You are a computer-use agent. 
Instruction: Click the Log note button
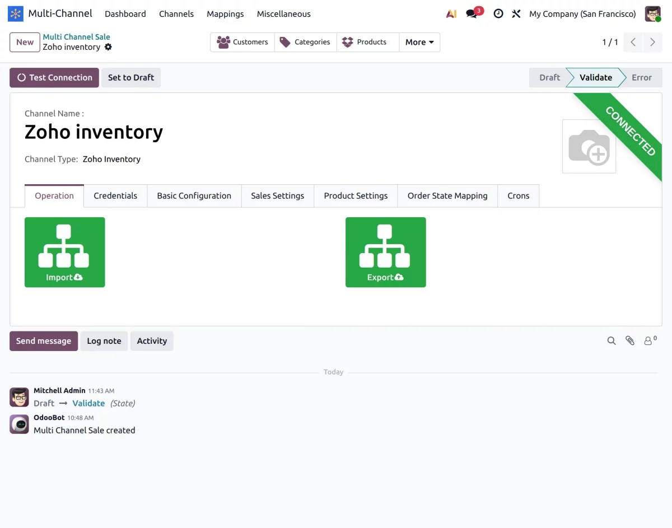(x=104, y=341)
